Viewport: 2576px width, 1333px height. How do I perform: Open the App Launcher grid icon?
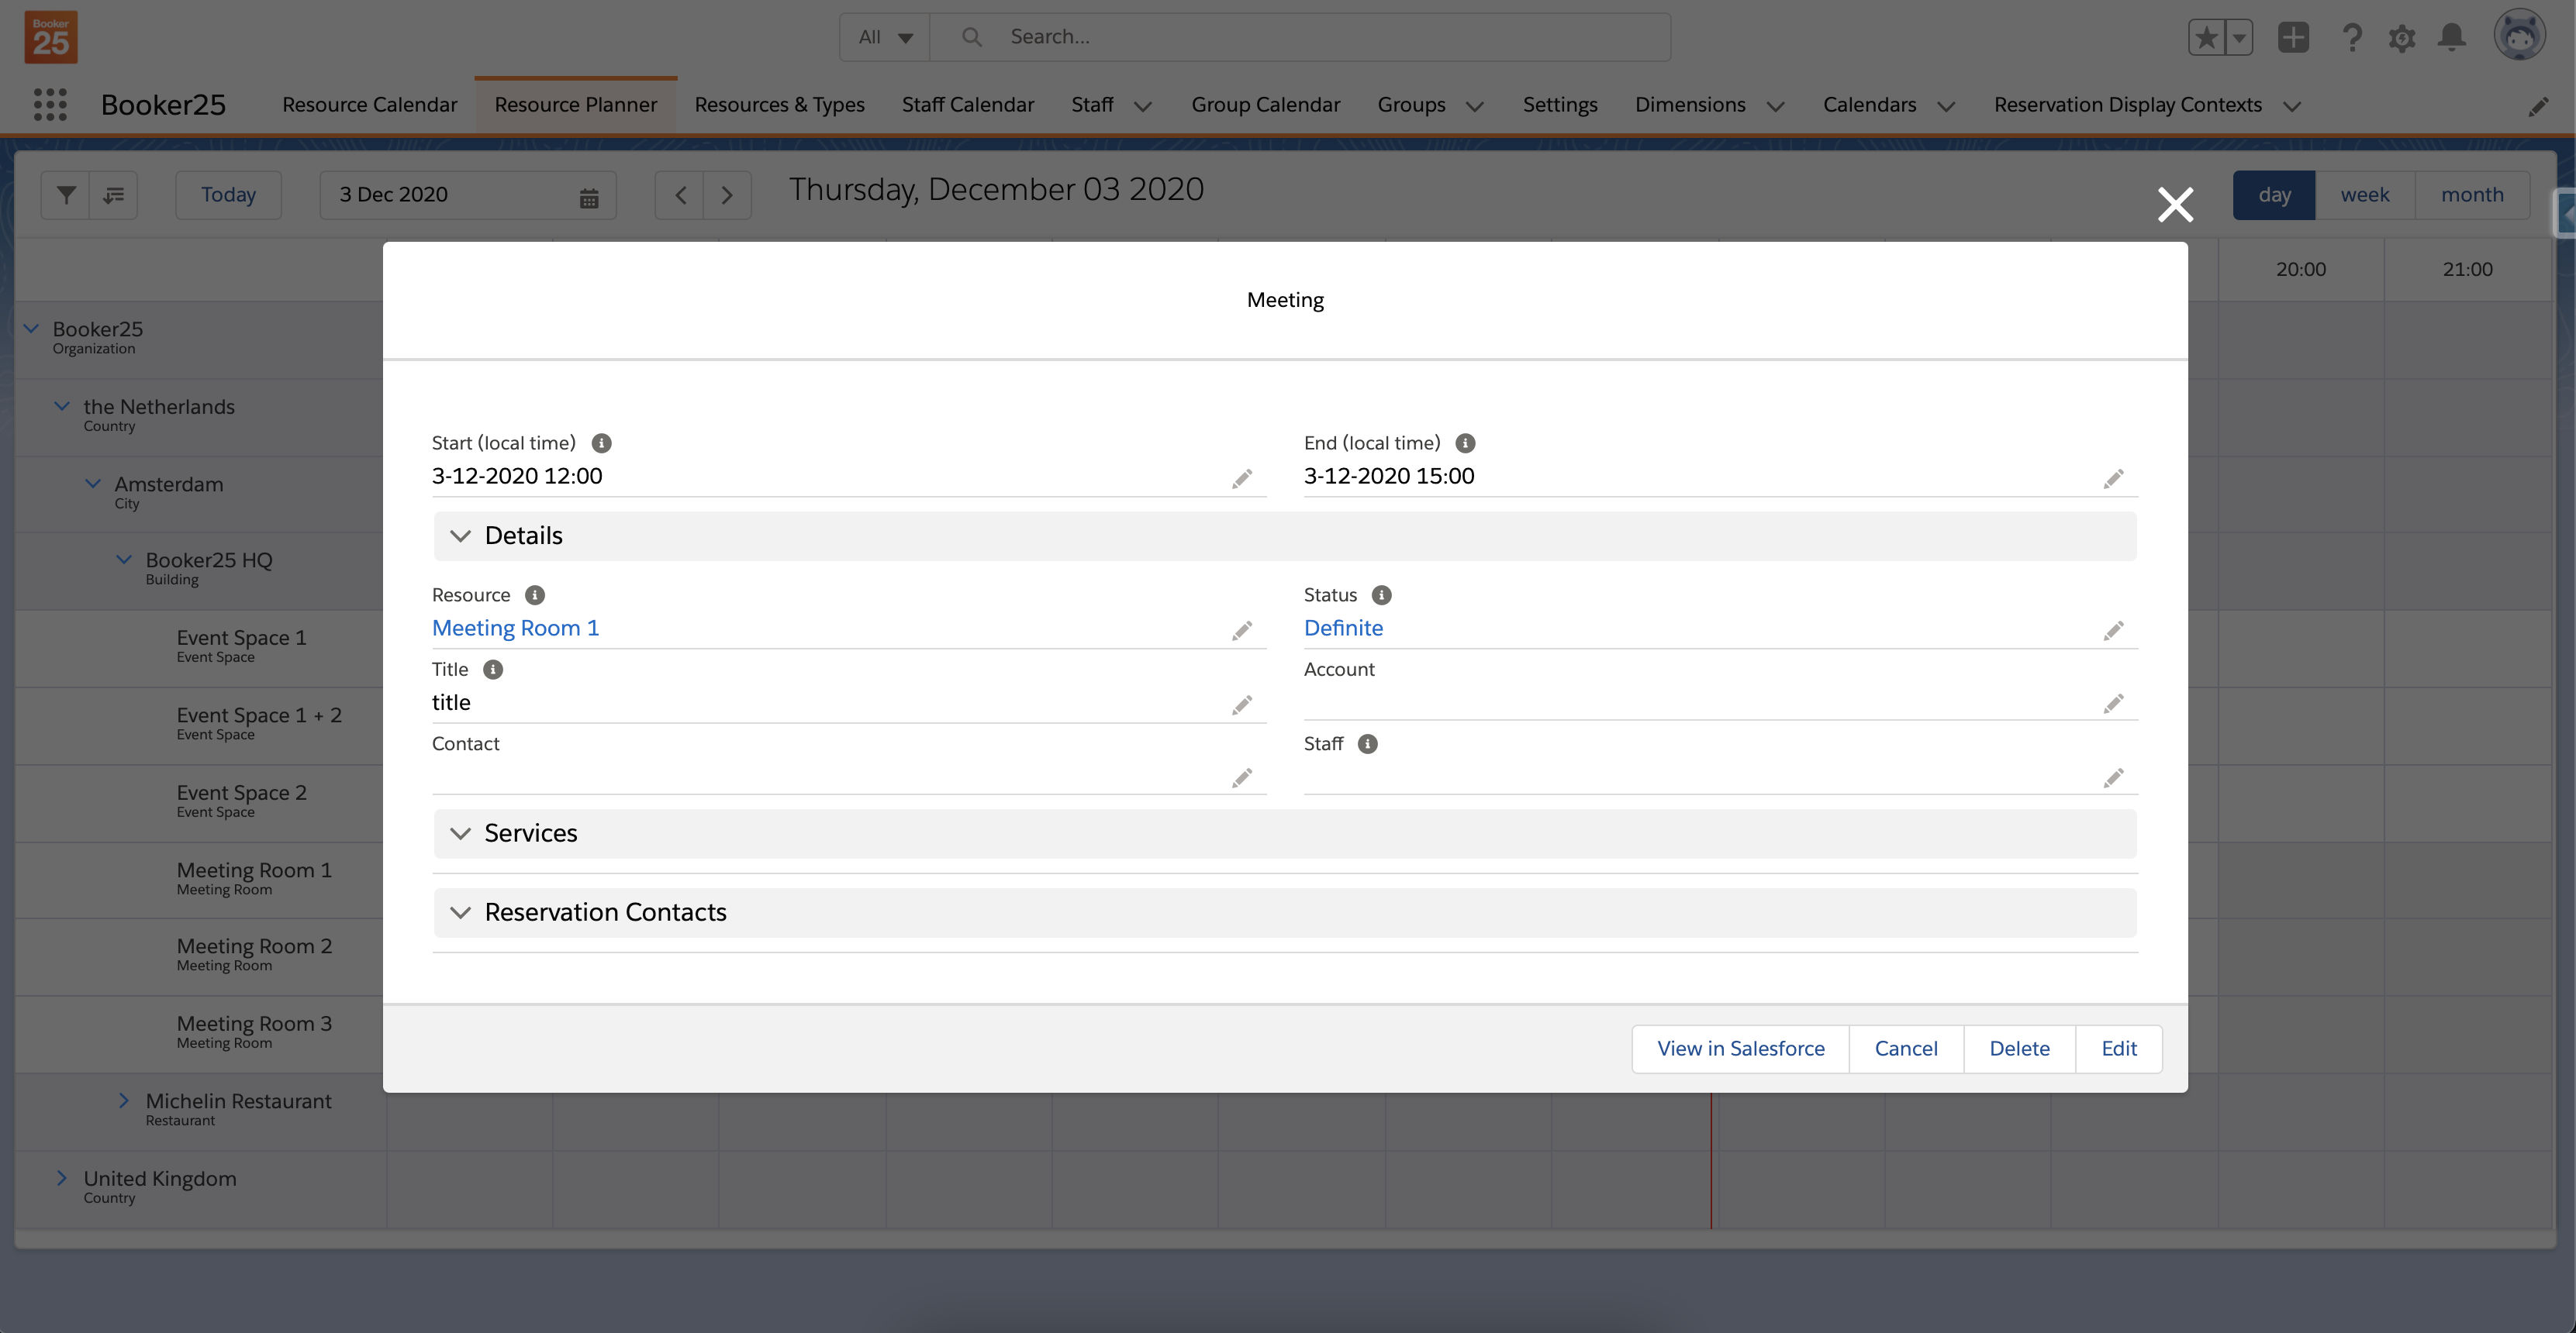tap(50, 105)
